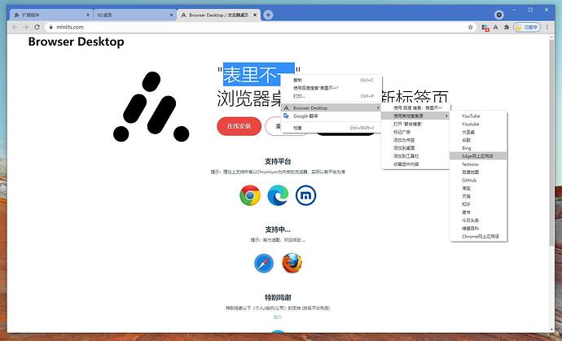
Task: Choose 淘宝 in the source list
Action: pyautogui.click(x=478, y=188)
